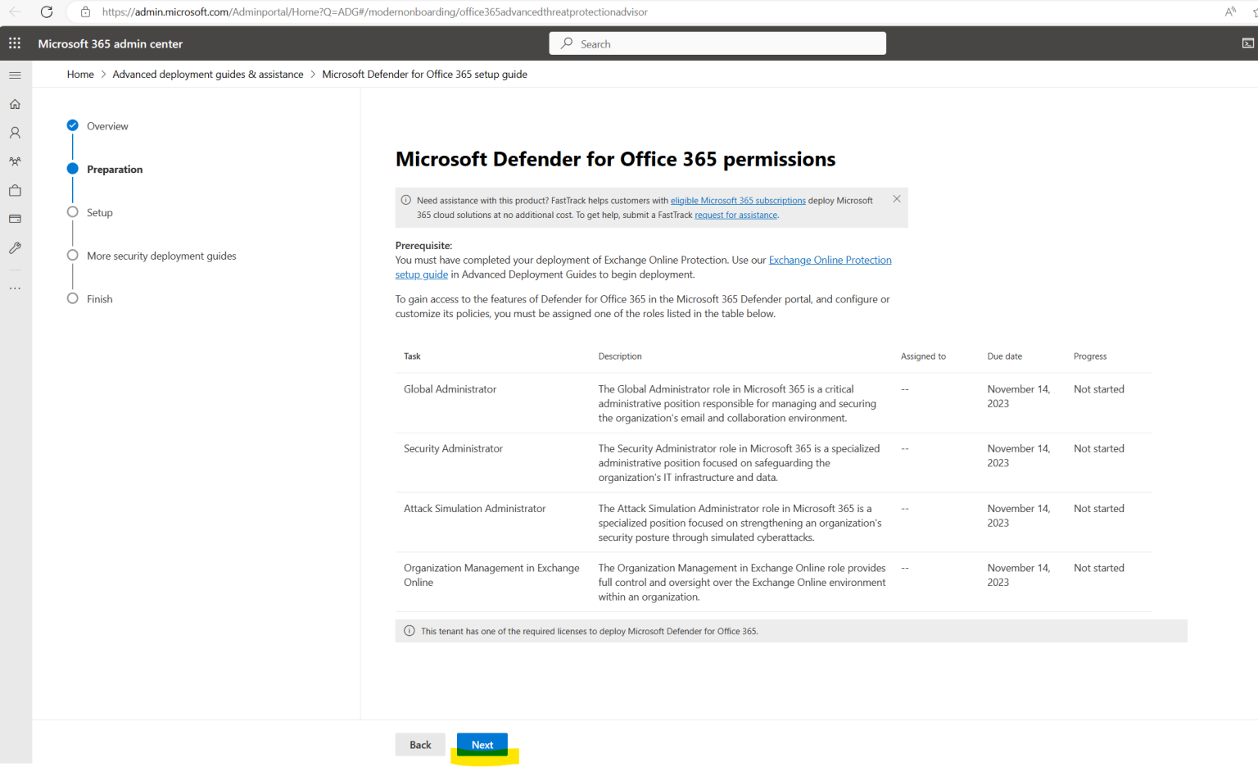The image size is (1258, 767).
Task: Open Advanced deployment guides & assistance breadcrumb
Action: pyautogui.click(x=207, y=74)
